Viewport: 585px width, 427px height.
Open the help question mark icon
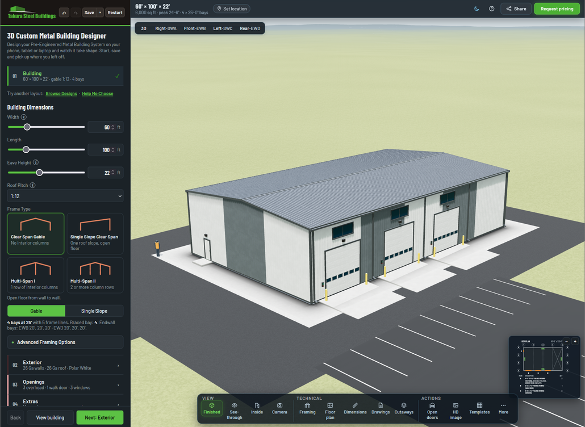491,9
